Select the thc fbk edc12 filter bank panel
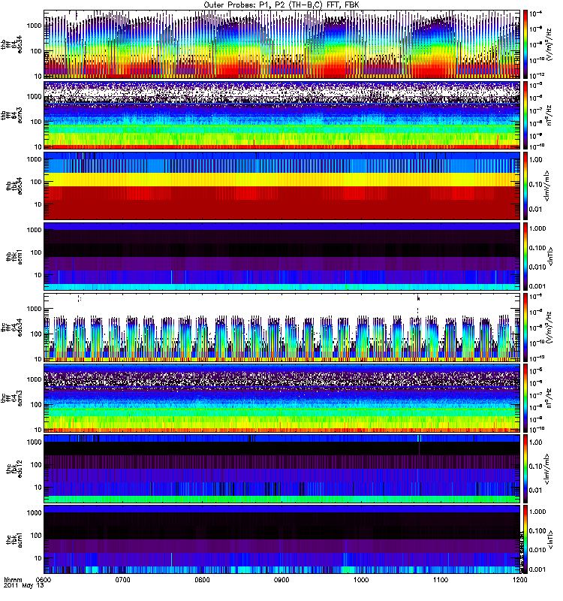Screen dimensions: 563x601 (281, 468)
